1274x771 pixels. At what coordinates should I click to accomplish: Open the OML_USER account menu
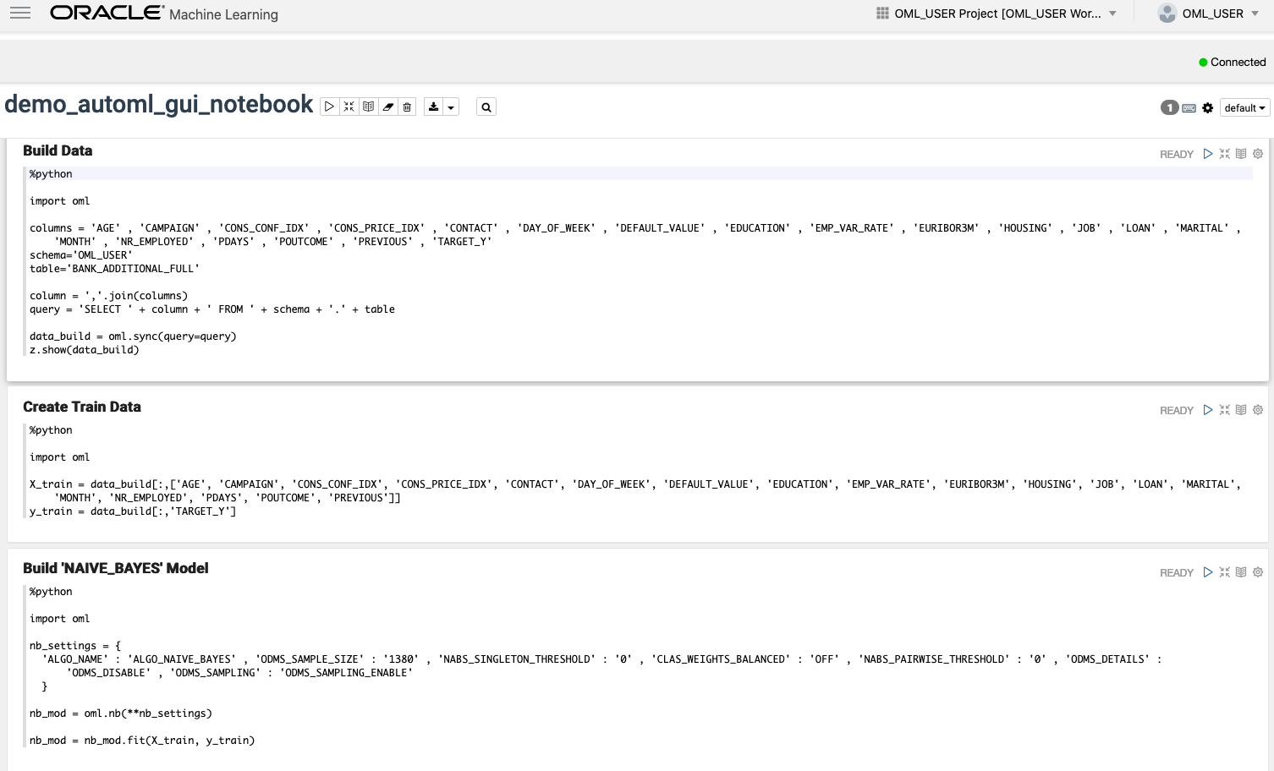click(1208, 13)
